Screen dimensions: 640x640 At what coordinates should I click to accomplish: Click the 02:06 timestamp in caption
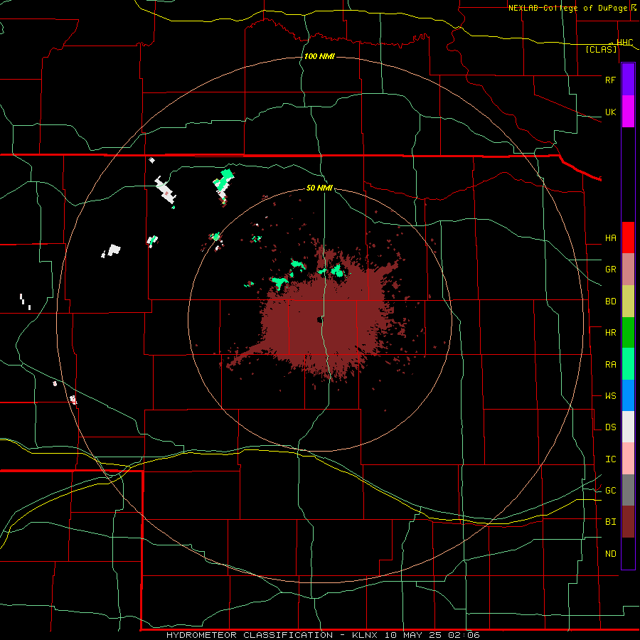click(x=463, y=635)
